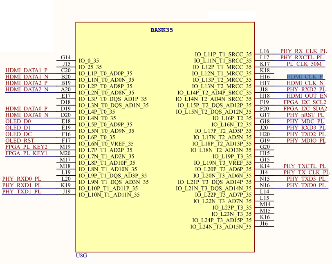The height and width of the screenshot is (264, 332).
Task: Click the PHY_TXD1_PL net label
Action: click(x=22, y=192)
